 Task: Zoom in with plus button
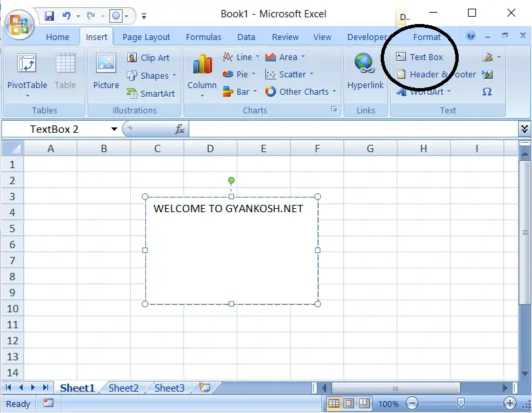point(509,404)
